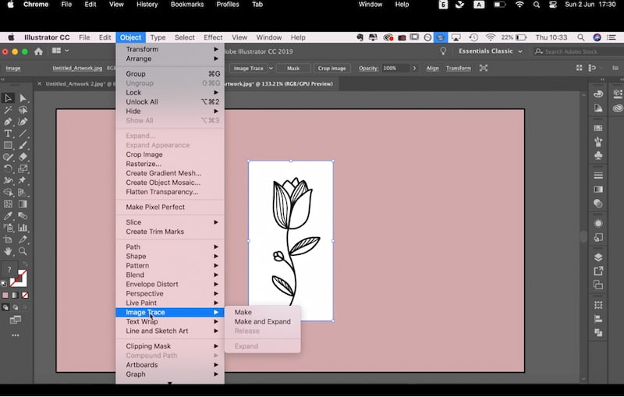Choose Make and Expand option
The height and width of the screenshot is (397, 624).
pos(263,321)
